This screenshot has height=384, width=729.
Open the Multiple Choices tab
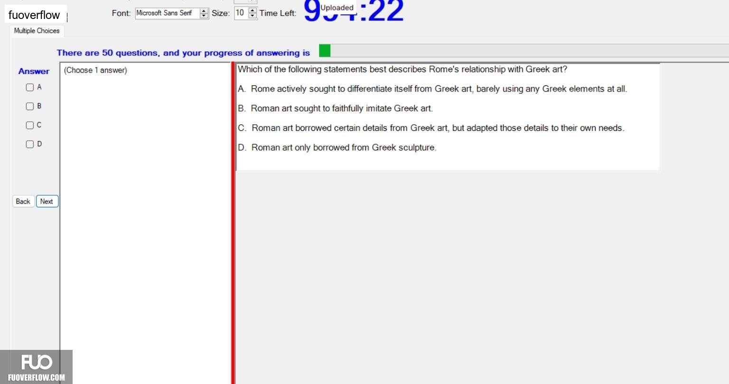tap(37, 31)
